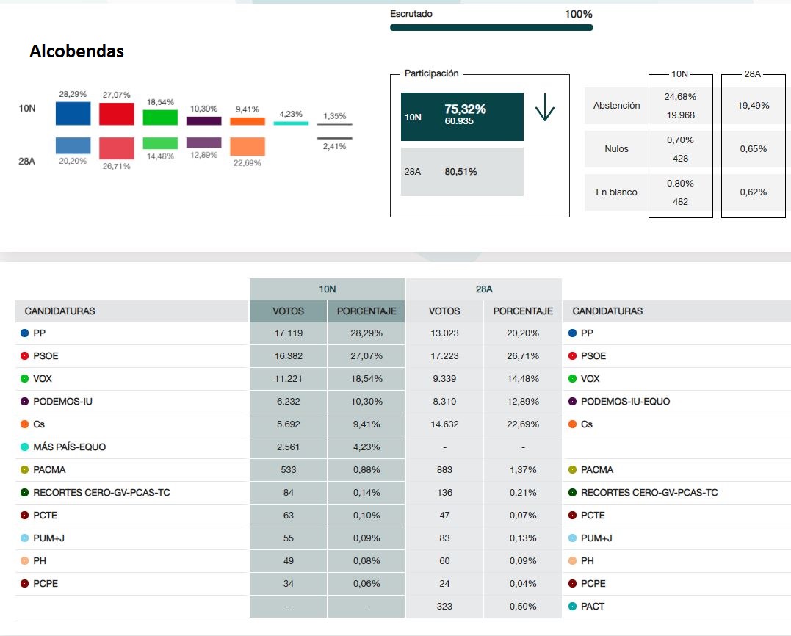Click the 10N label beside the top bars
This screenshot has height=636, width=791.
pyautogui.click(x=27, y=109)
